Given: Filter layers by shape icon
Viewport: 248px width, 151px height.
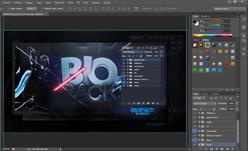Looking at the screenshot, I should coord(226,98).
